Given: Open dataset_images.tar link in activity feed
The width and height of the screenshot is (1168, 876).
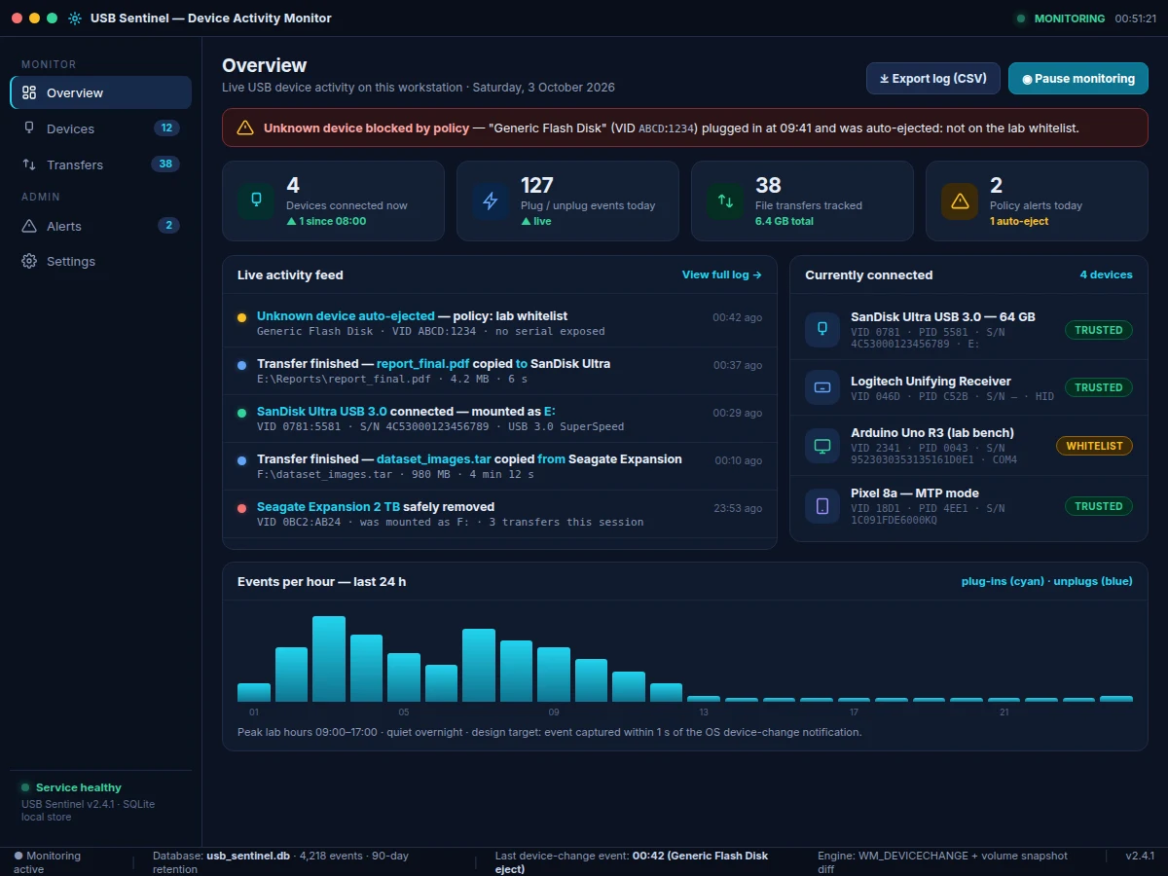Looking at the screenshot, I should click(433, 459).
